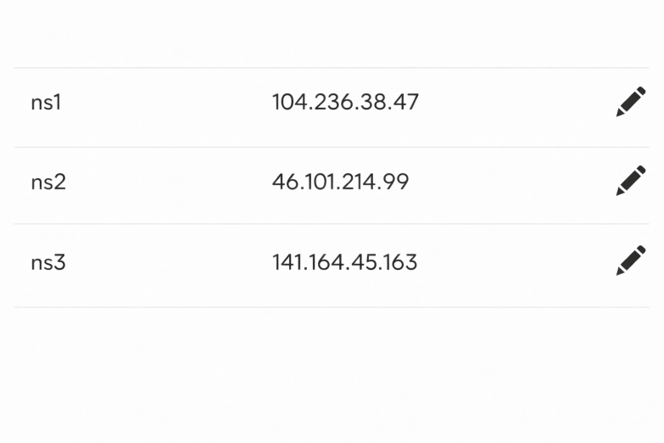
Task: Select the ns2 hostname label
Action: pyautogui.click(x=47, y=182)
